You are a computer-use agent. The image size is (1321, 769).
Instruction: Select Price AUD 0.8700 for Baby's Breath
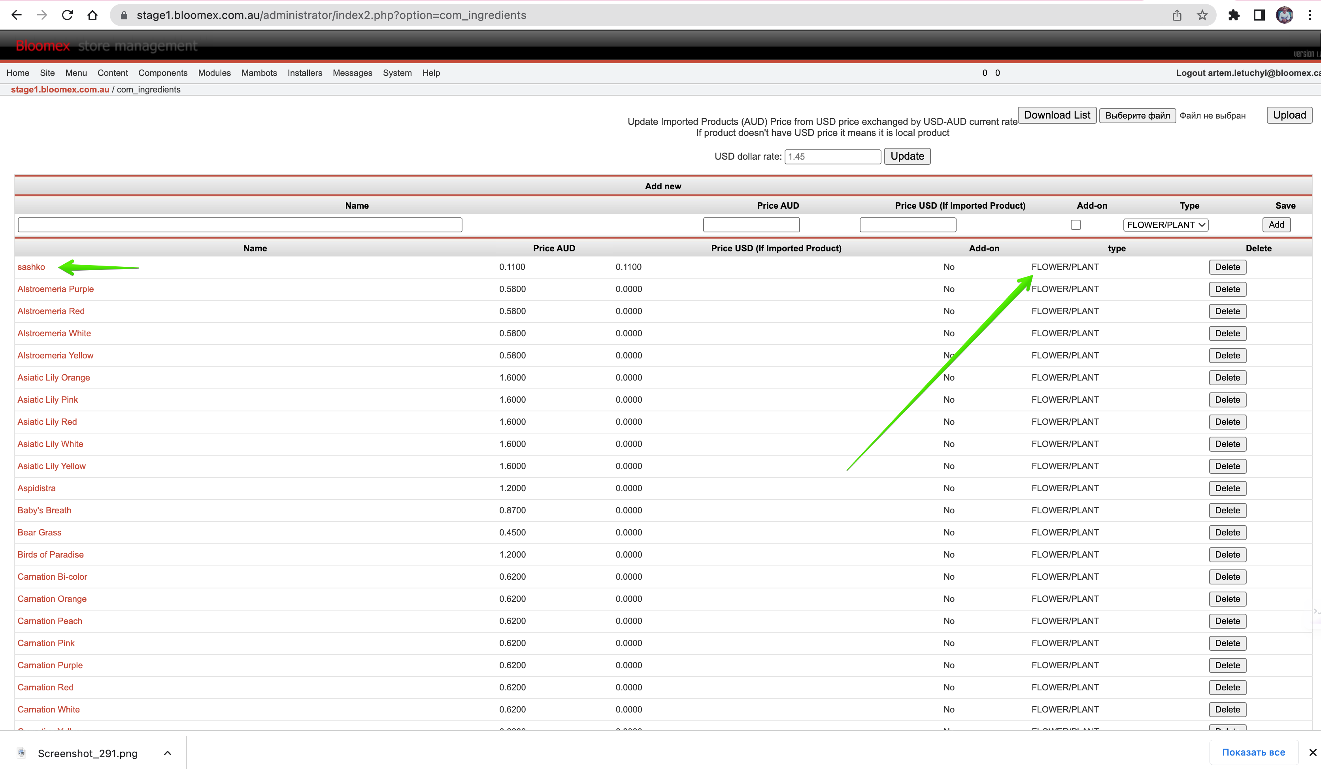[x=512, y=510]
